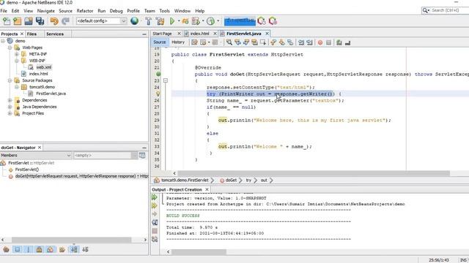Click the navigator panel settings icon beside filter
Screen dimensions: 469x263
pyautogui.click(x=142, y=156)
